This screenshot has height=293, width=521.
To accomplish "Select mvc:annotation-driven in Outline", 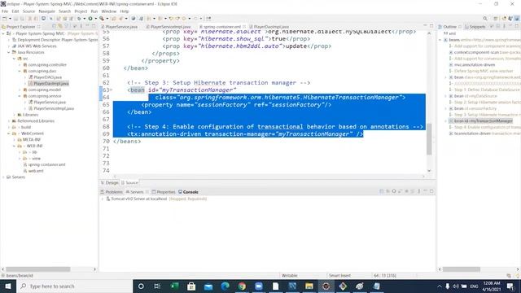I will click(472, 65).
